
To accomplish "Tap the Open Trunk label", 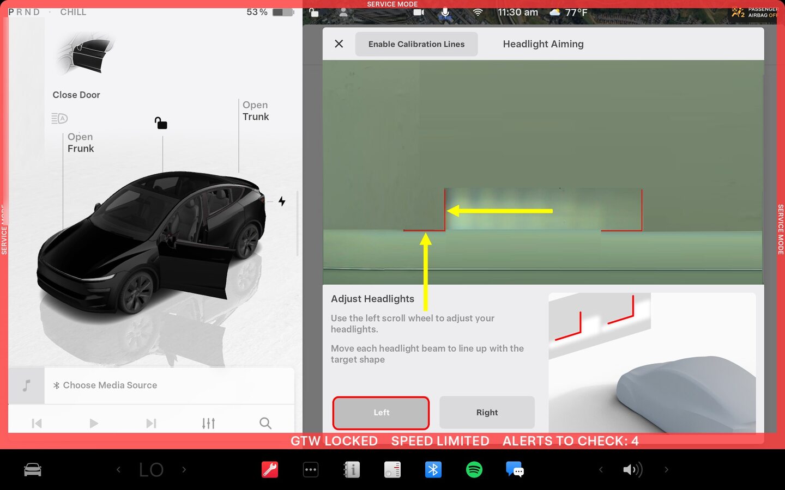I will (256, 111).
